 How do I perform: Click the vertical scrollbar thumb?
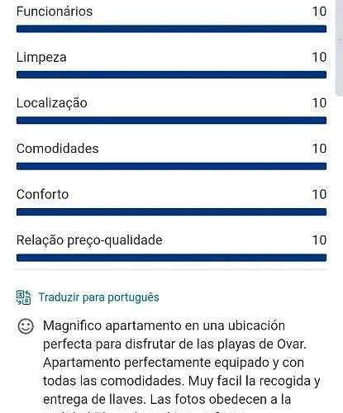pos(339,47)
